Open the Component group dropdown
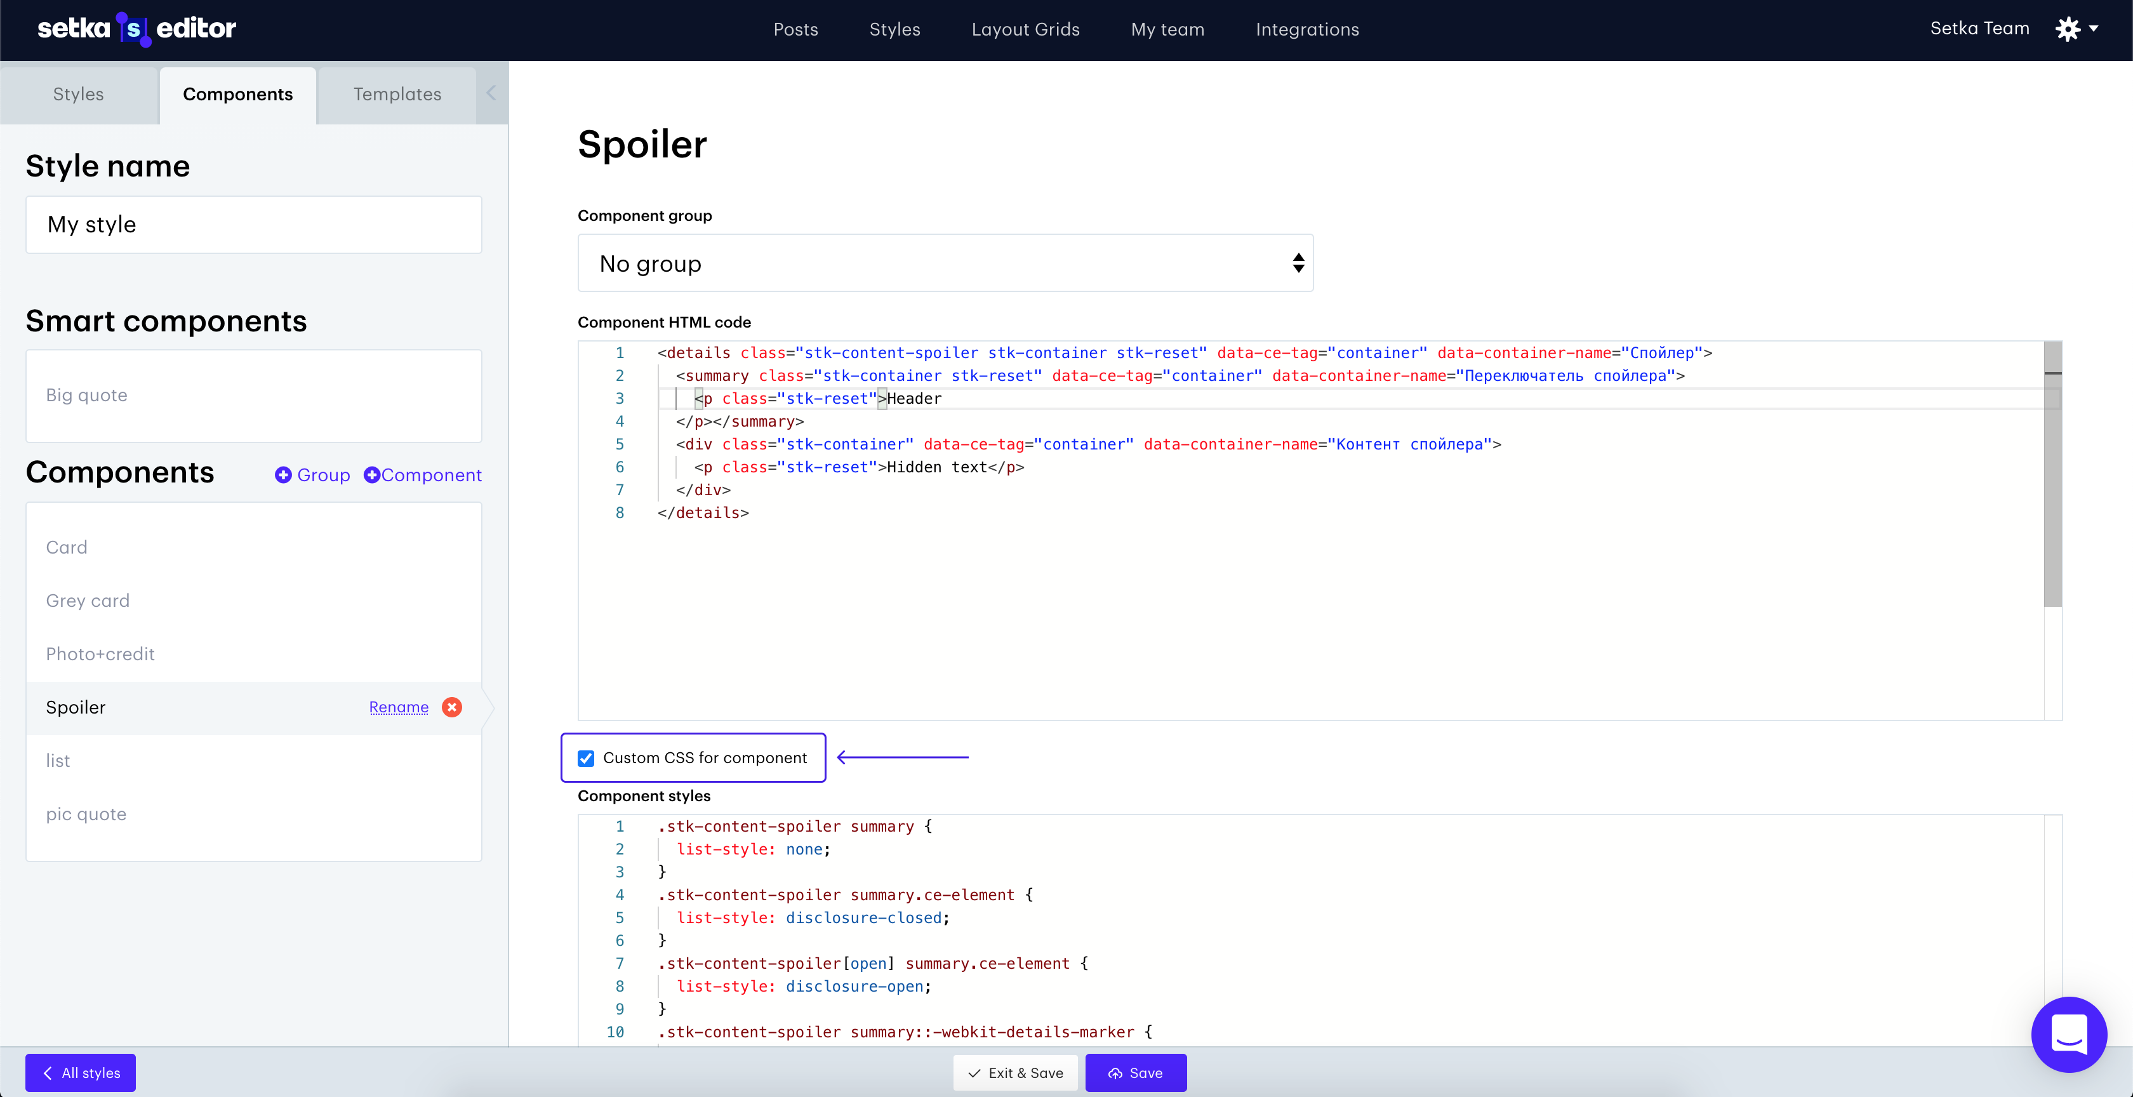 click(945, 262)
